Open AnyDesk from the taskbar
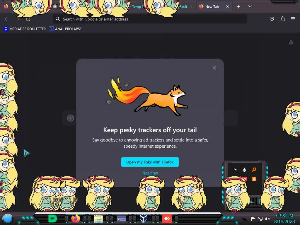Image resolution: width=300 pixels, height=225 pixels. pyautogui.click(x=167, y=218)
